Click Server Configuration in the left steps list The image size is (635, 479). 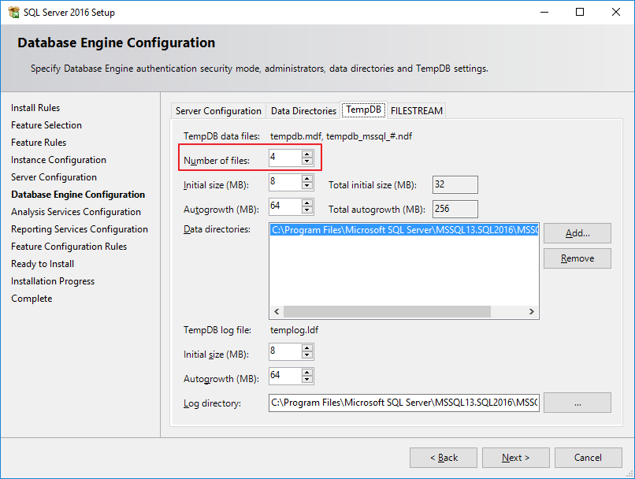[54, 177]
